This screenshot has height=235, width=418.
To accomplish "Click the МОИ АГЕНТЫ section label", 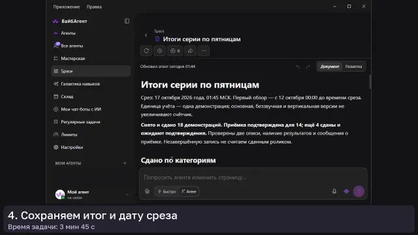I will (68, 163).
